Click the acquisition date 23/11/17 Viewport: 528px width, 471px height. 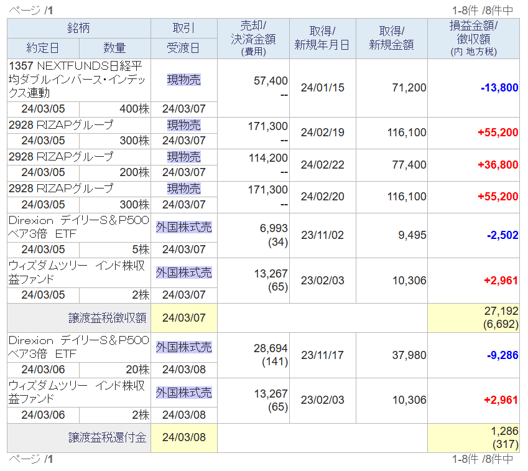(x=323, y=355)
